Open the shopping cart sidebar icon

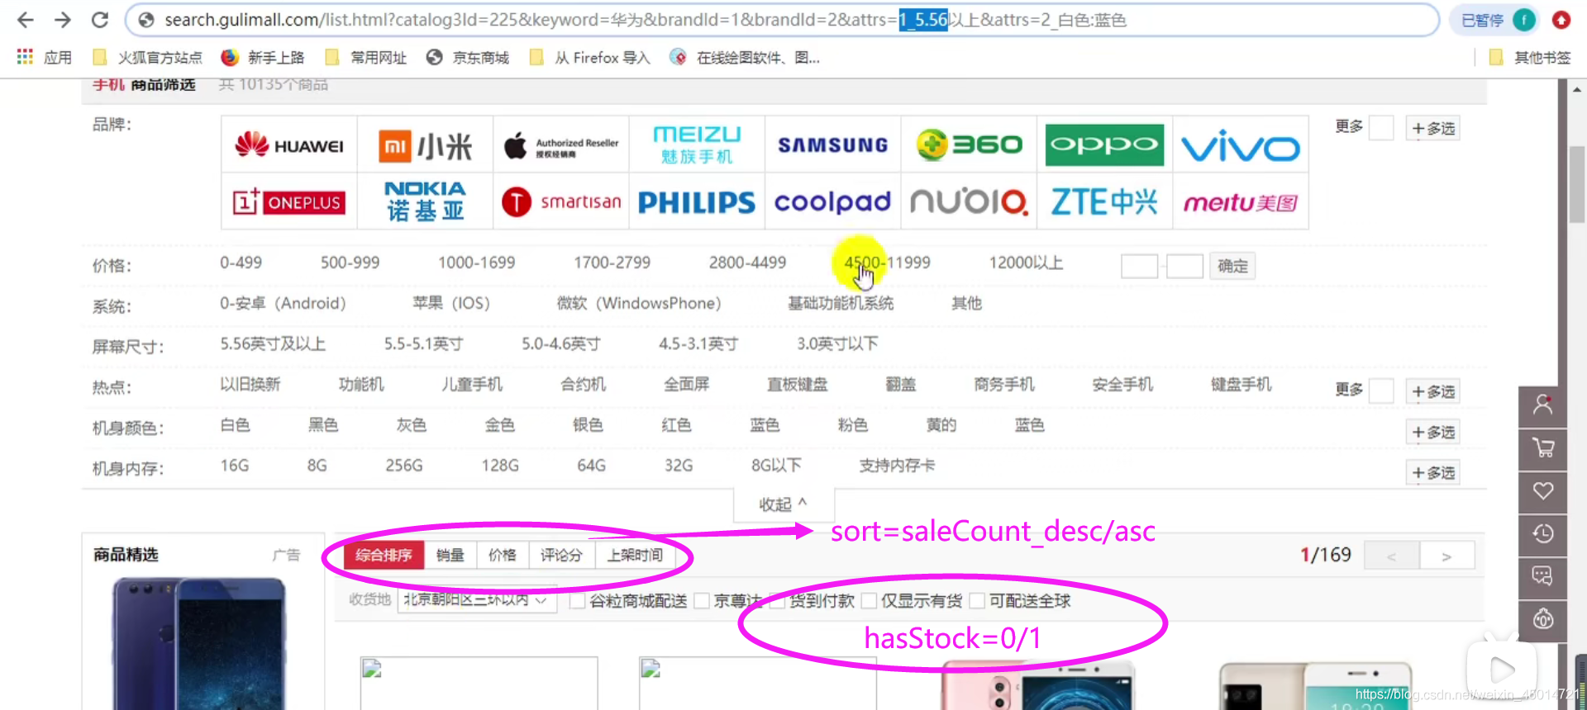[x=1542, y=448]
